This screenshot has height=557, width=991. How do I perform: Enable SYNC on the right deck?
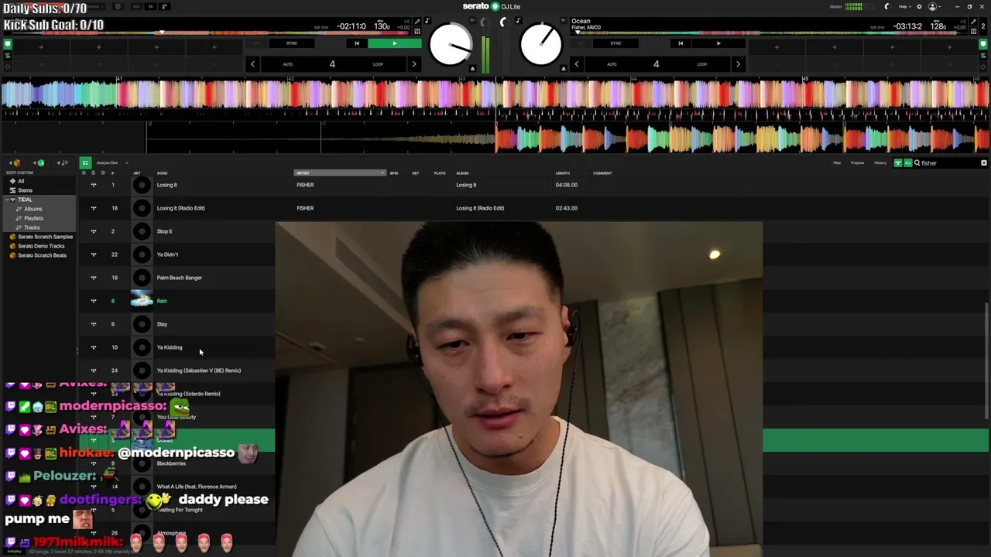click(x=616, y=43)
